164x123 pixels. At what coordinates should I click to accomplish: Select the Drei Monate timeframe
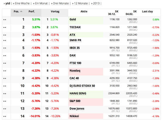pos(61,4)
